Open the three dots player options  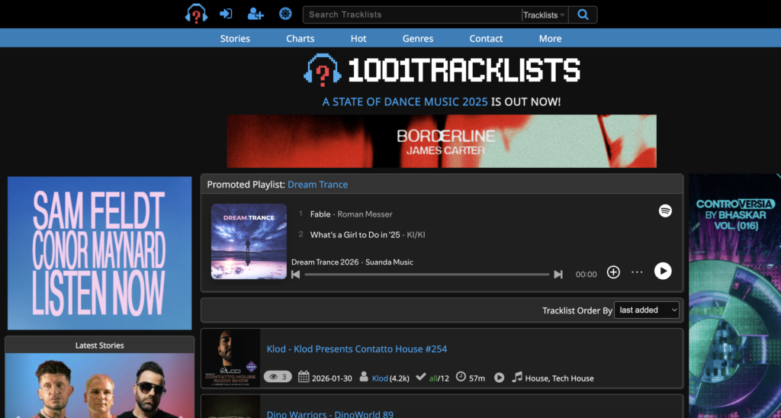pos(638,272)
